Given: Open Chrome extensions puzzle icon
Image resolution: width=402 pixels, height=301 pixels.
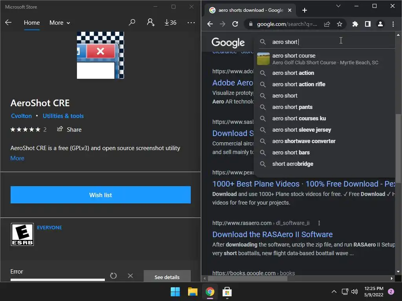Looking at the screenshot, I should (x=355, y=24).
